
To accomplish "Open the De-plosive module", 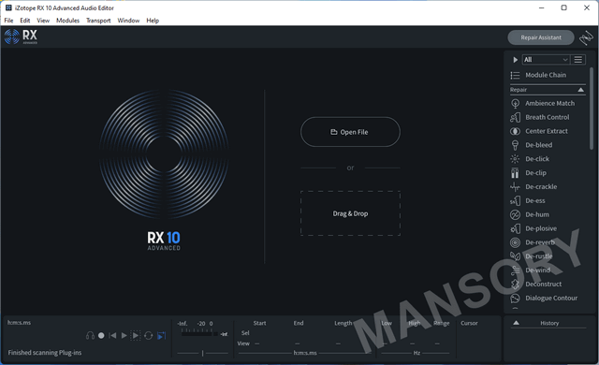I will click(533, 228).
